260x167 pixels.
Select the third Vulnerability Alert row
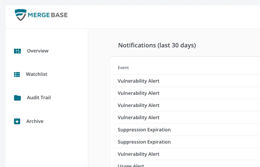(138, 105)
